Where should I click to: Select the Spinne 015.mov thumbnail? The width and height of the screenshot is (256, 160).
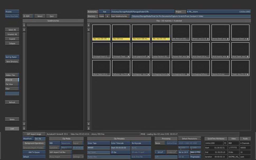[x=221, y=68]
